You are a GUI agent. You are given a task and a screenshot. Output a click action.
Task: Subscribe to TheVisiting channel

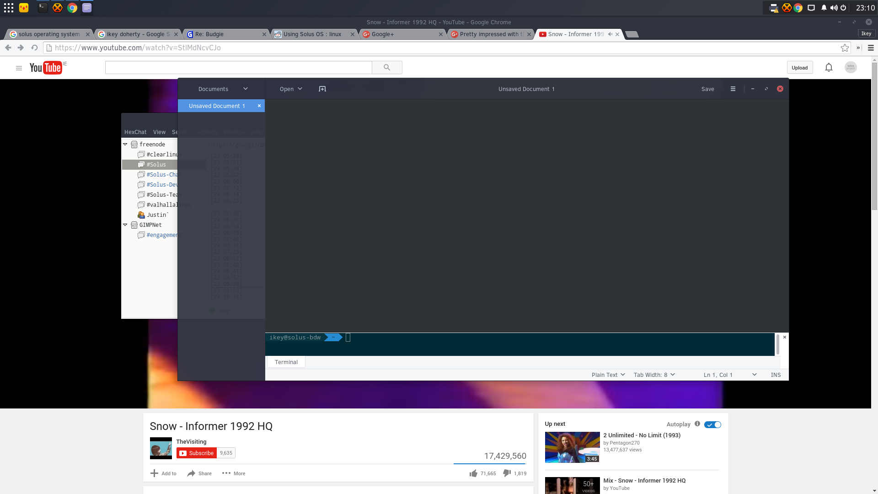click(x=197, y=453)
